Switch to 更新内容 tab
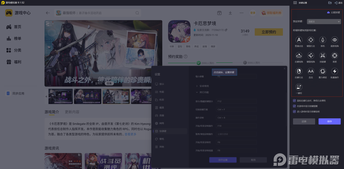Image resolution: width=344 pixels, height=169 pixels. click(x=72, y=112)
